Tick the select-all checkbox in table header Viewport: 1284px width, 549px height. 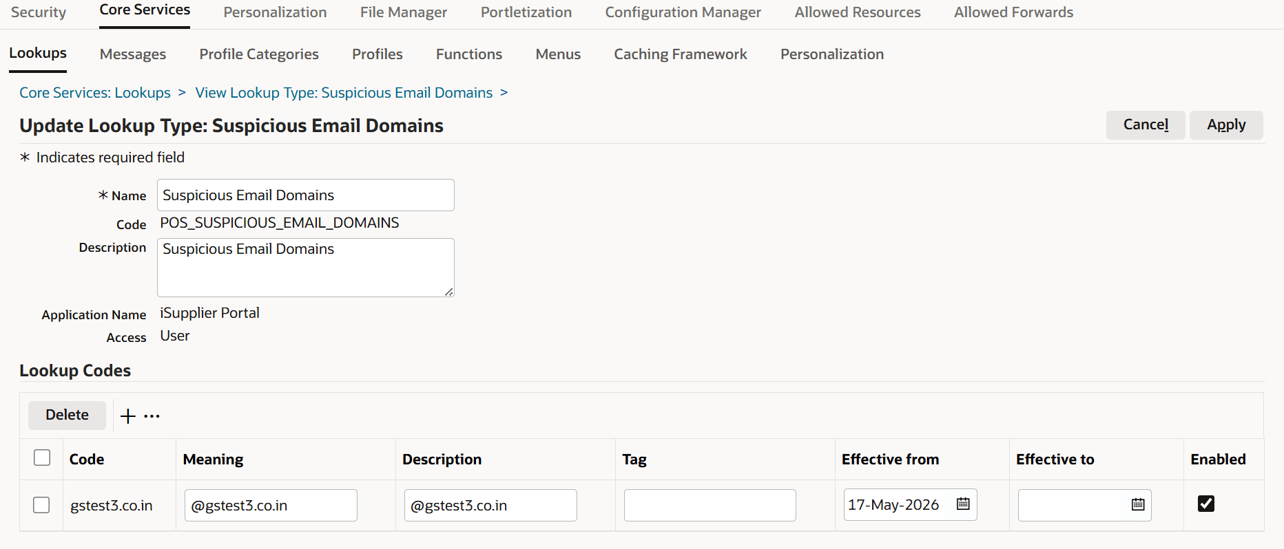tap(42, 458)
